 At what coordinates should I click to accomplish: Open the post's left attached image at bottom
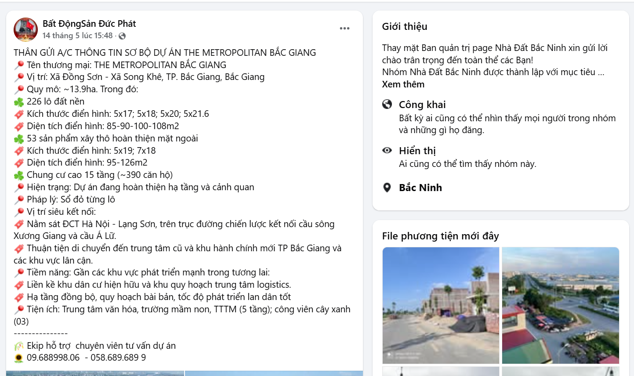point(95,373)
